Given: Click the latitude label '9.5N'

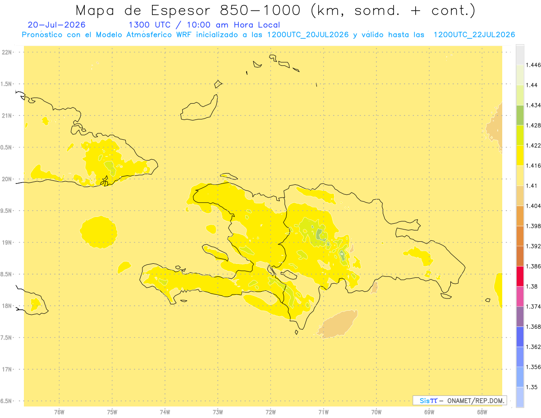Looking at the screenshot, I should (x=7, y=211).
